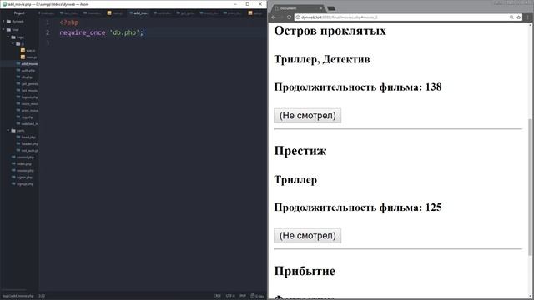Open control.php in the project tree
This screenshot has width=534, height=300.
[x=23, y=157]
